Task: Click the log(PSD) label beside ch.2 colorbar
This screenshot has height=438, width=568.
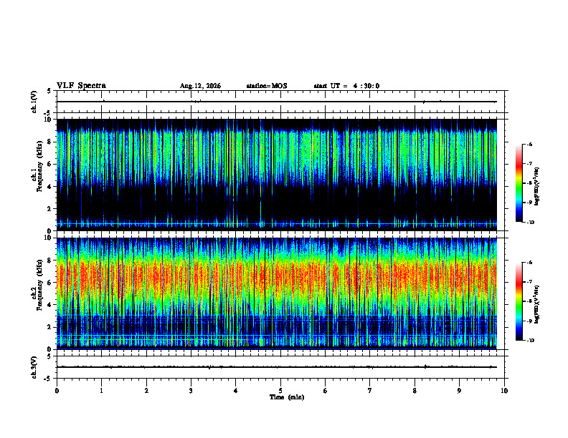Action: coord(537,304)
